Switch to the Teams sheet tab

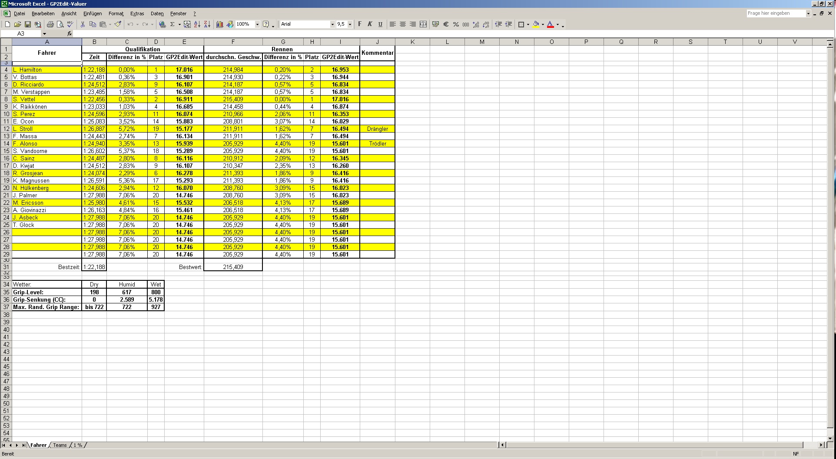(60, 445)
